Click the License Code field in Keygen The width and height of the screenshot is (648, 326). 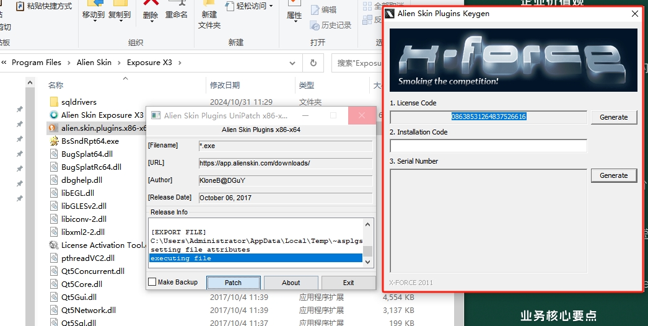pyautogui.click(x=488, y=117)
